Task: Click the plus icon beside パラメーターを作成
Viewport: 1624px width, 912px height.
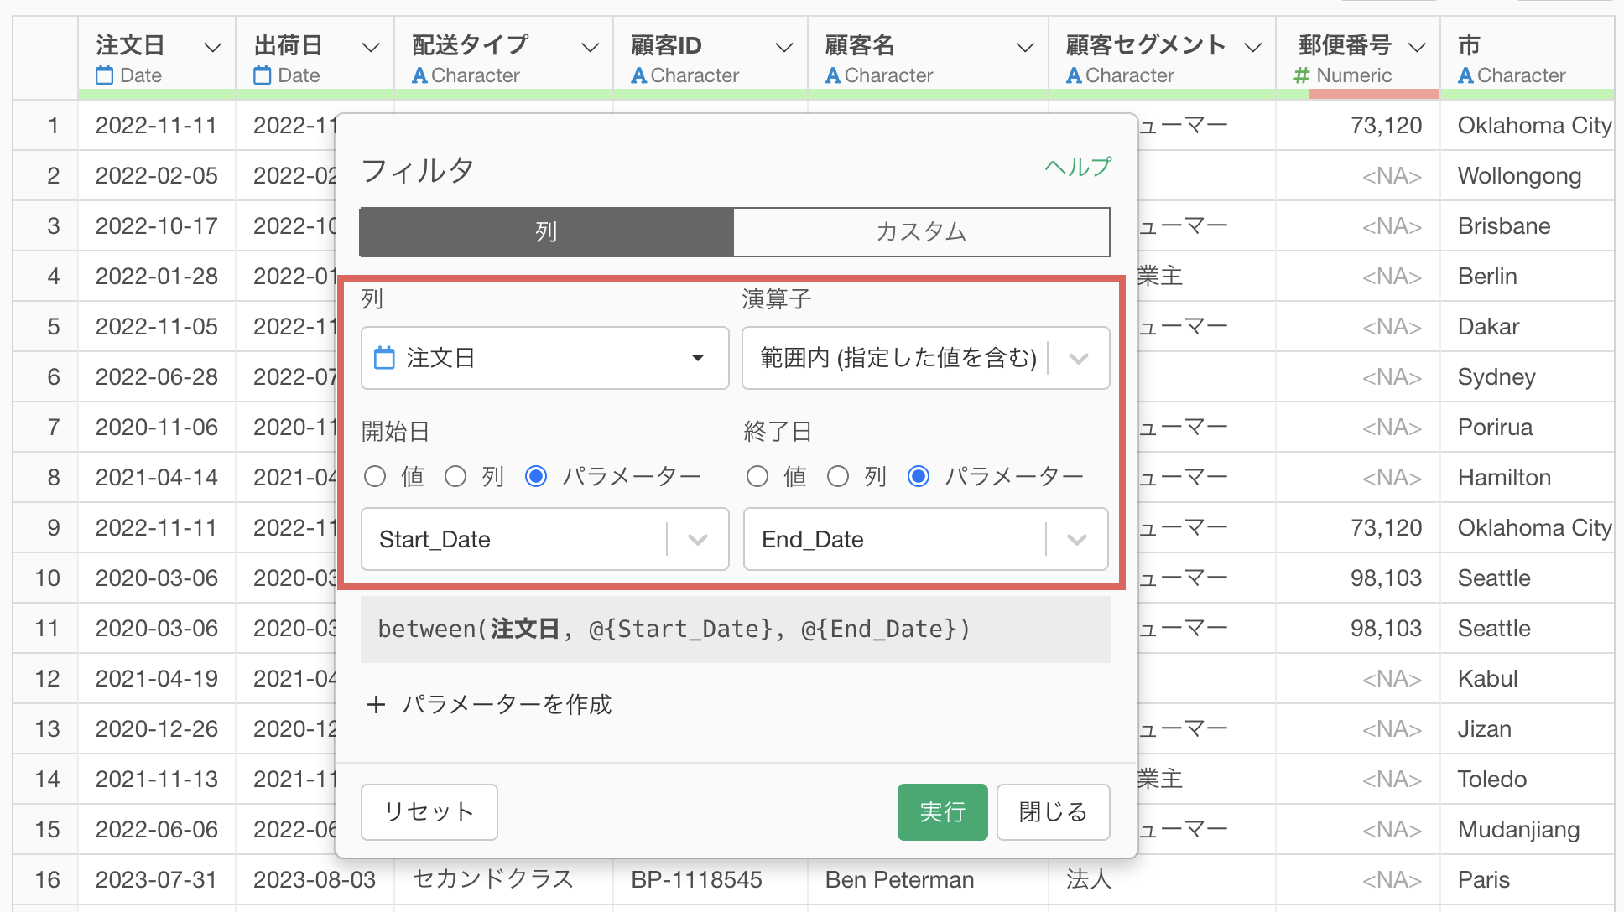Action: 376,704
